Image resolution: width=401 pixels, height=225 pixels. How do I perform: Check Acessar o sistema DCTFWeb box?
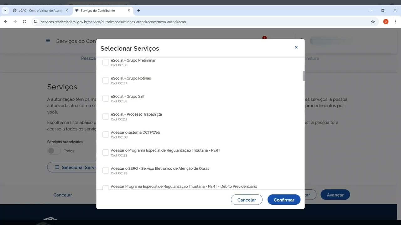point(106,134)
